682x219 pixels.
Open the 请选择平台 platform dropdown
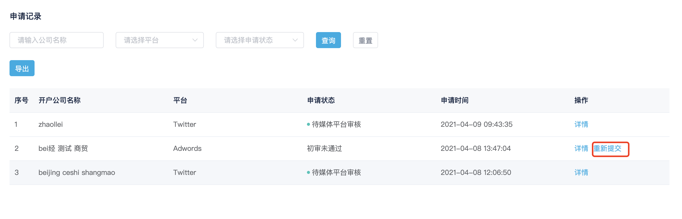tap(159, 40)
